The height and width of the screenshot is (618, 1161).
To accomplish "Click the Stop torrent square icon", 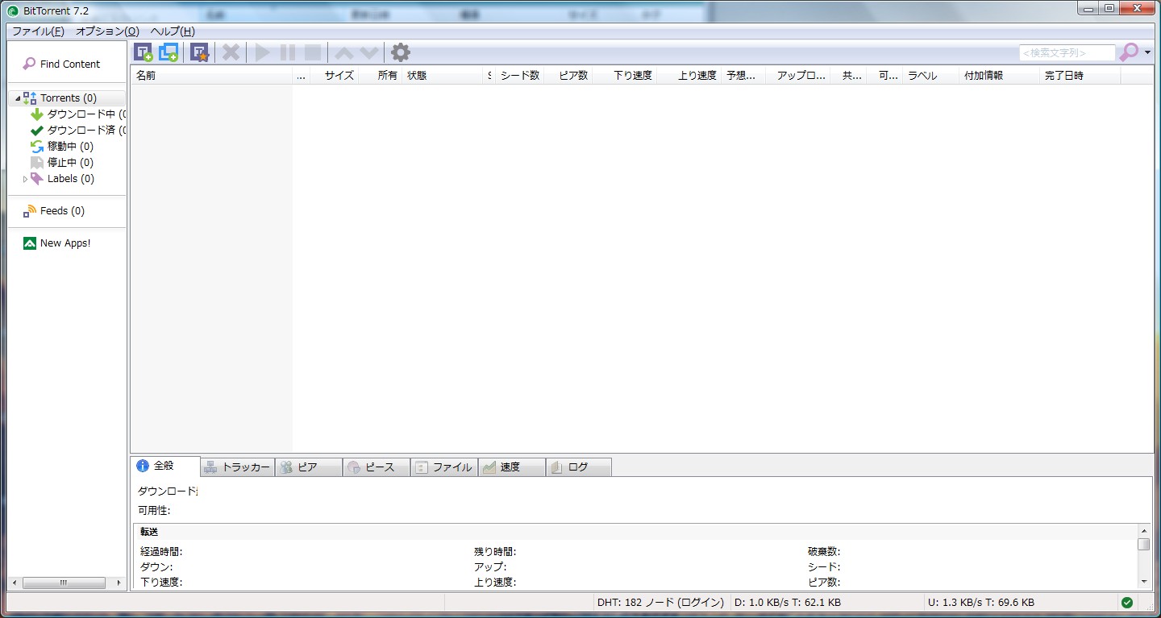I will (313, 52).
